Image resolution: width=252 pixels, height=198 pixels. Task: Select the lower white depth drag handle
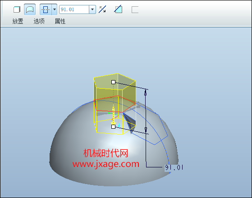[x=113, y=126]
